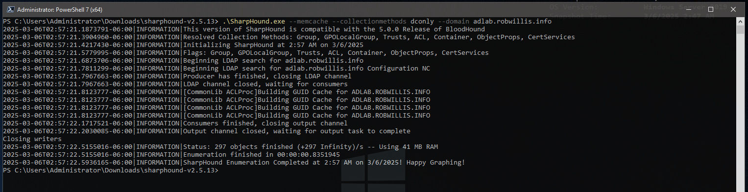Click the Producer has finished log line
The width and height of the screenshot is (748, 192).
177,76
